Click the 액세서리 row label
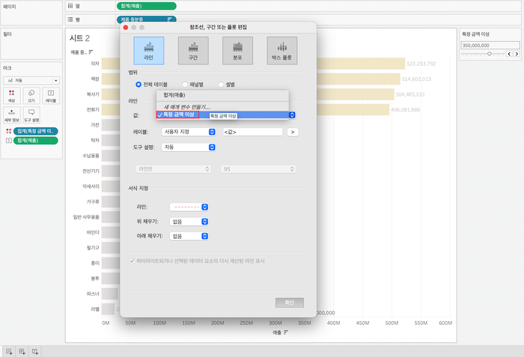 click(91, 186)
